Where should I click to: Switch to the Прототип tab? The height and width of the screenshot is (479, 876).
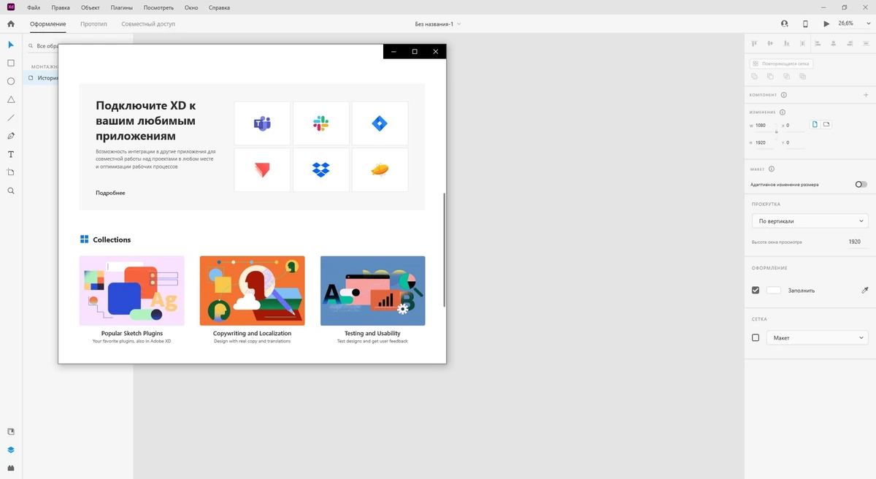click(93, 24)
